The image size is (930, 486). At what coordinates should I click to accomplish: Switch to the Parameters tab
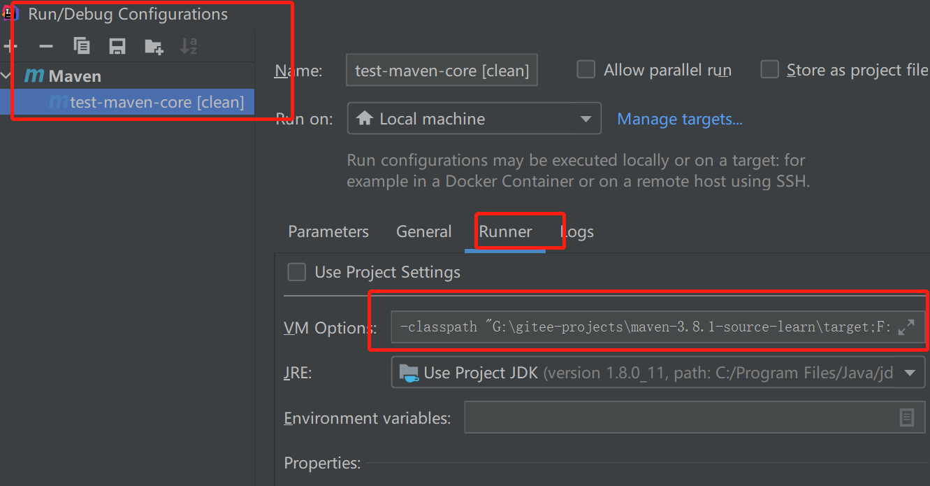pos(328,231)
